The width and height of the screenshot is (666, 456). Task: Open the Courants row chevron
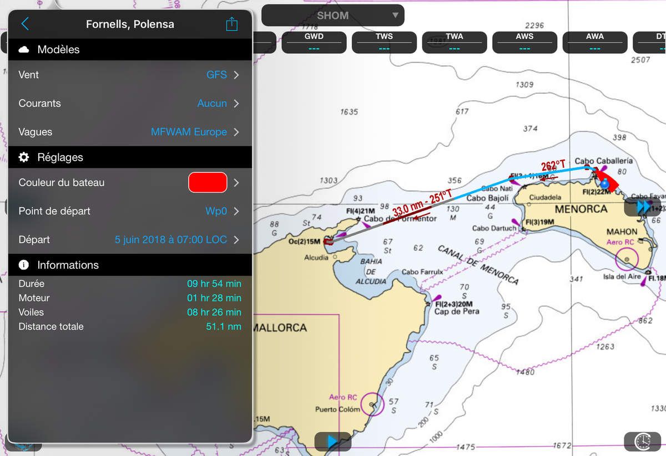(x=236, y=104)
